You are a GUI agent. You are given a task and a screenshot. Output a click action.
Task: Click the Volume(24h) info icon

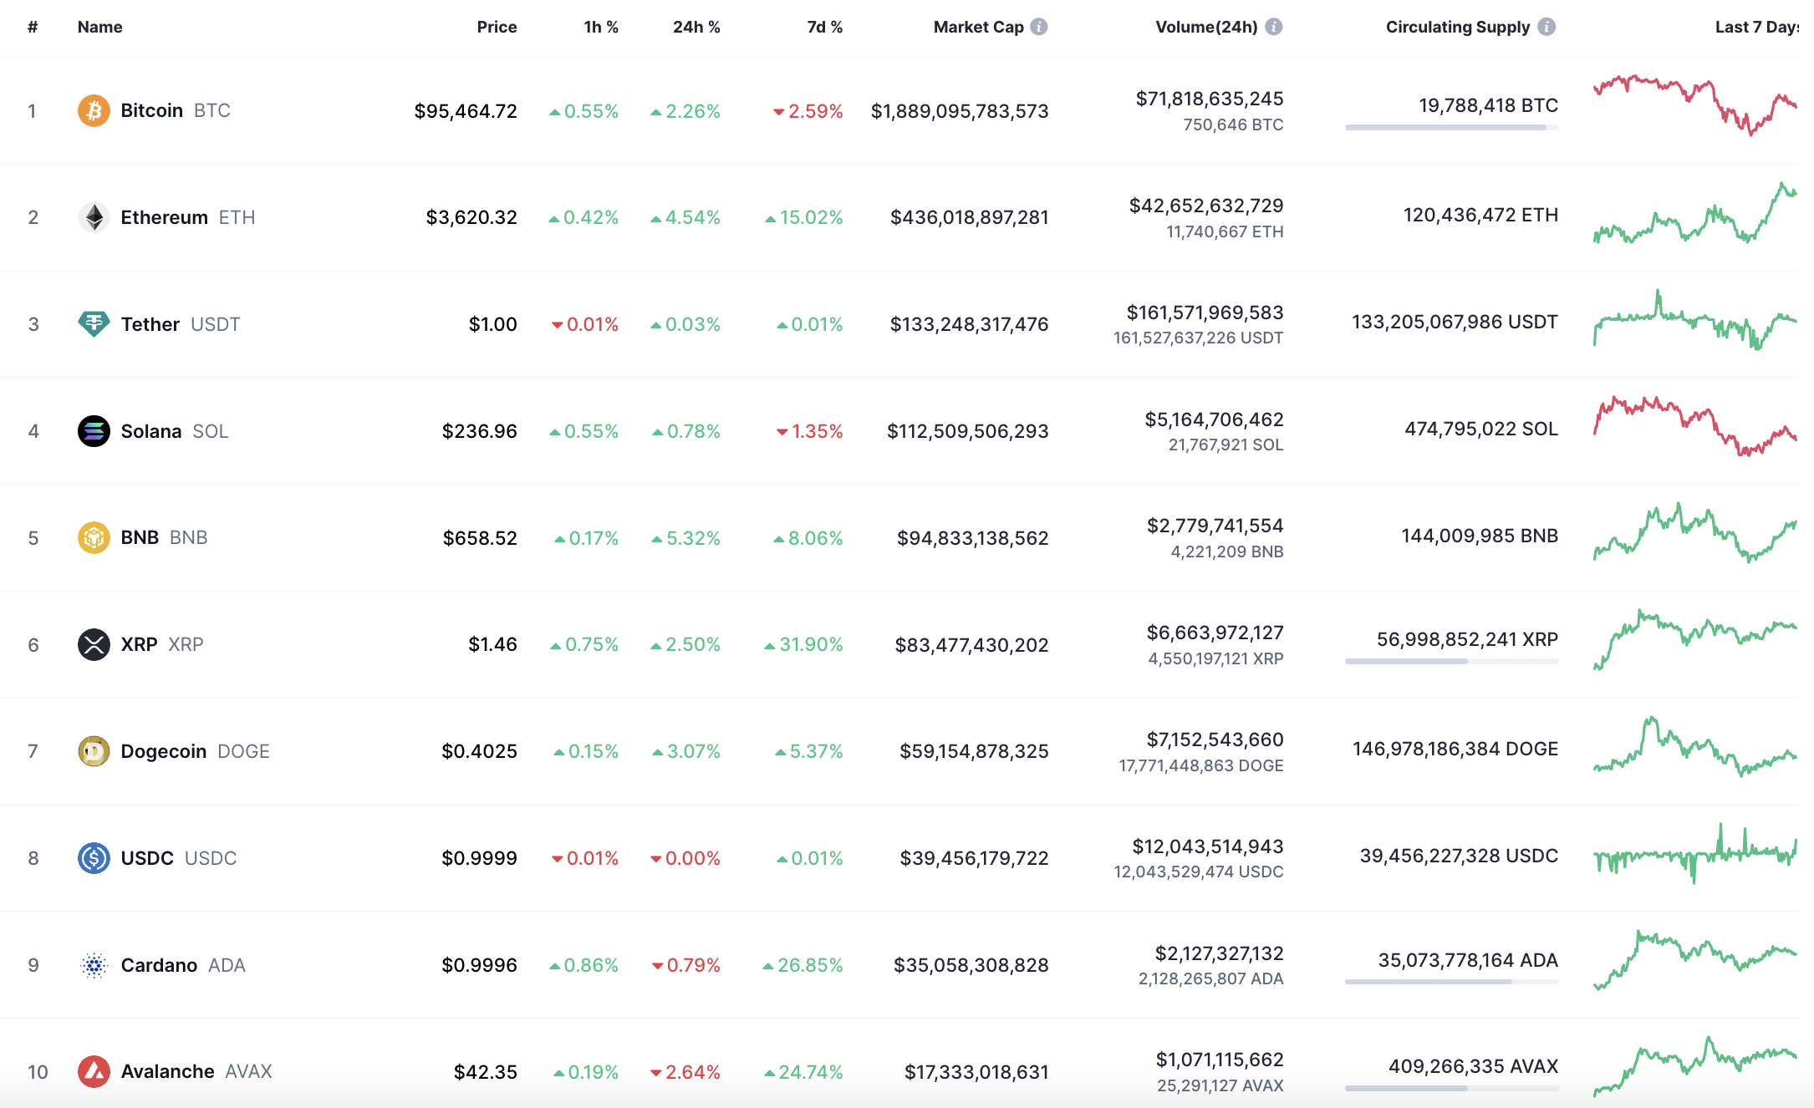pos(1273,27)
